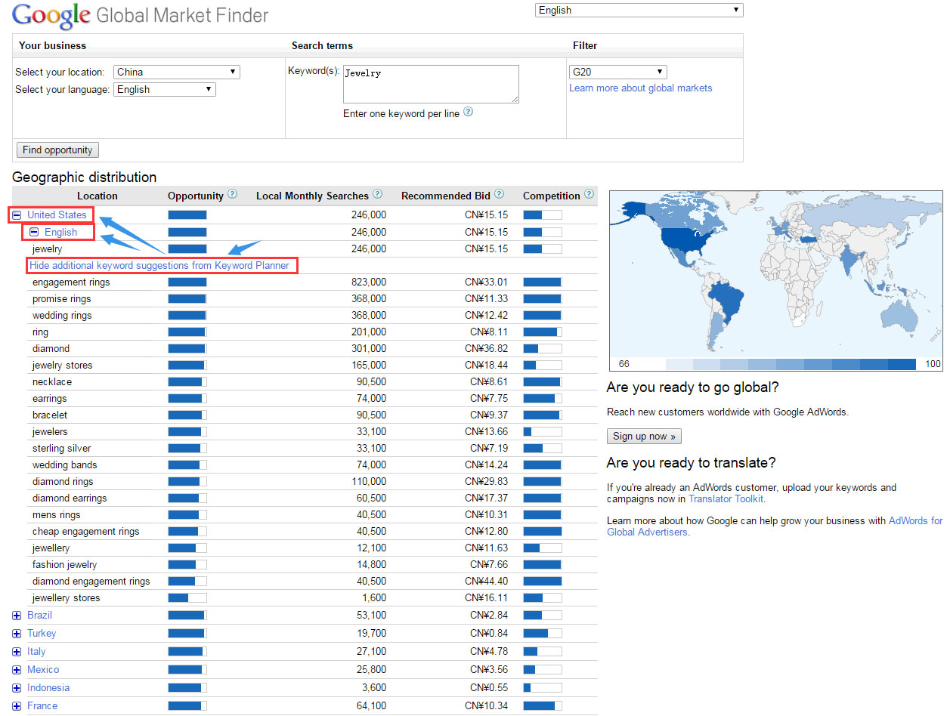Click the United States country link
Viewport: 947px width, 716px height.
[x=57, y=214]
